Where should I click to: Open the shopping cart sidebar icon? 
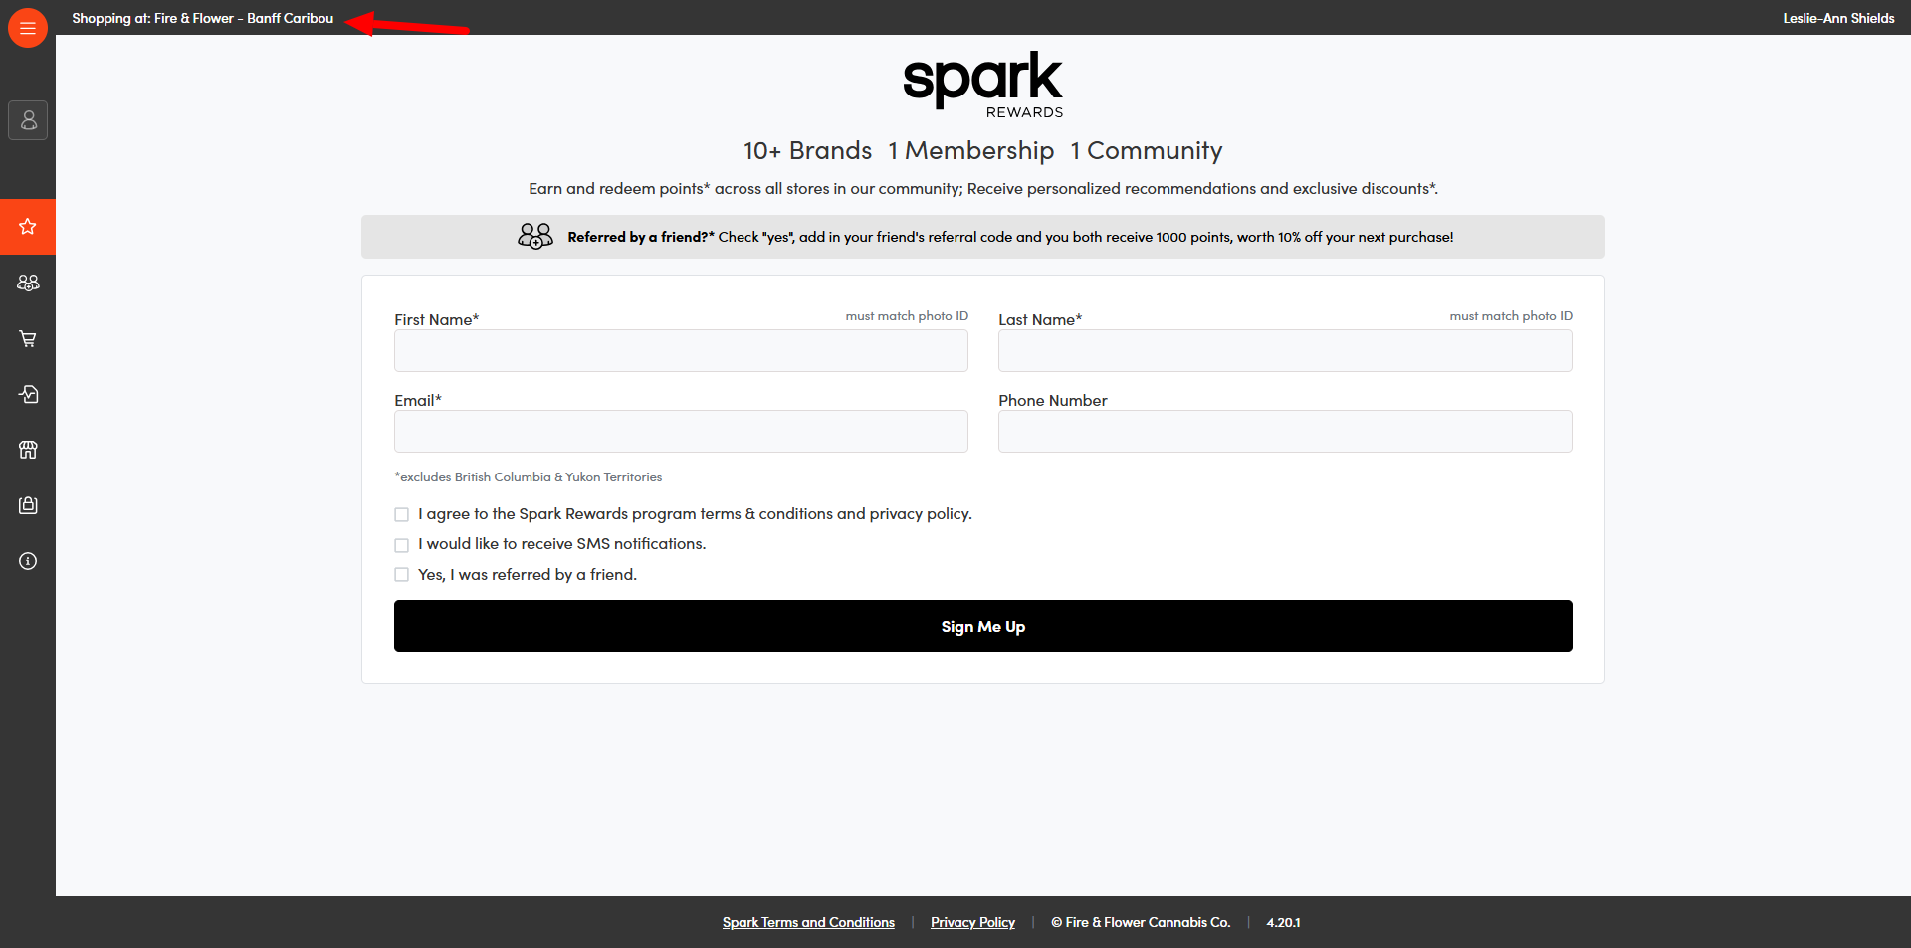tap(28, 338)
